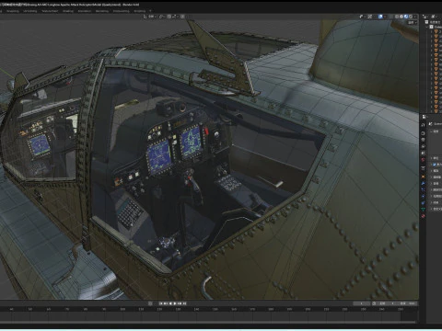This screenshot has width=442, height=331.
Task: Switch to the Animation workspace tab
Action: tap(85, 11)
